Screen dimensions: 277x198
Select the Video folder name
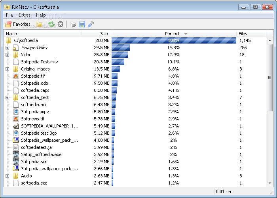pyautogui.click(x=26, y=55)
